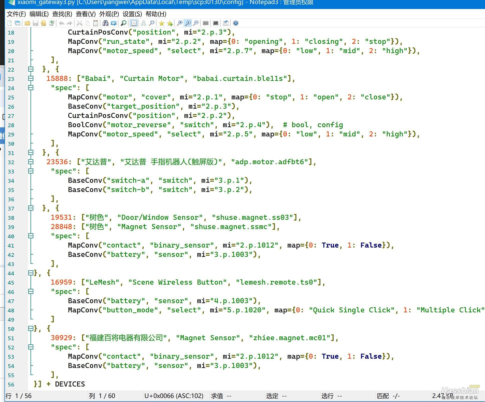Click the Zoom In magnifier icon
This screenshot has height=402, width=485.
[x=179, y=23]
